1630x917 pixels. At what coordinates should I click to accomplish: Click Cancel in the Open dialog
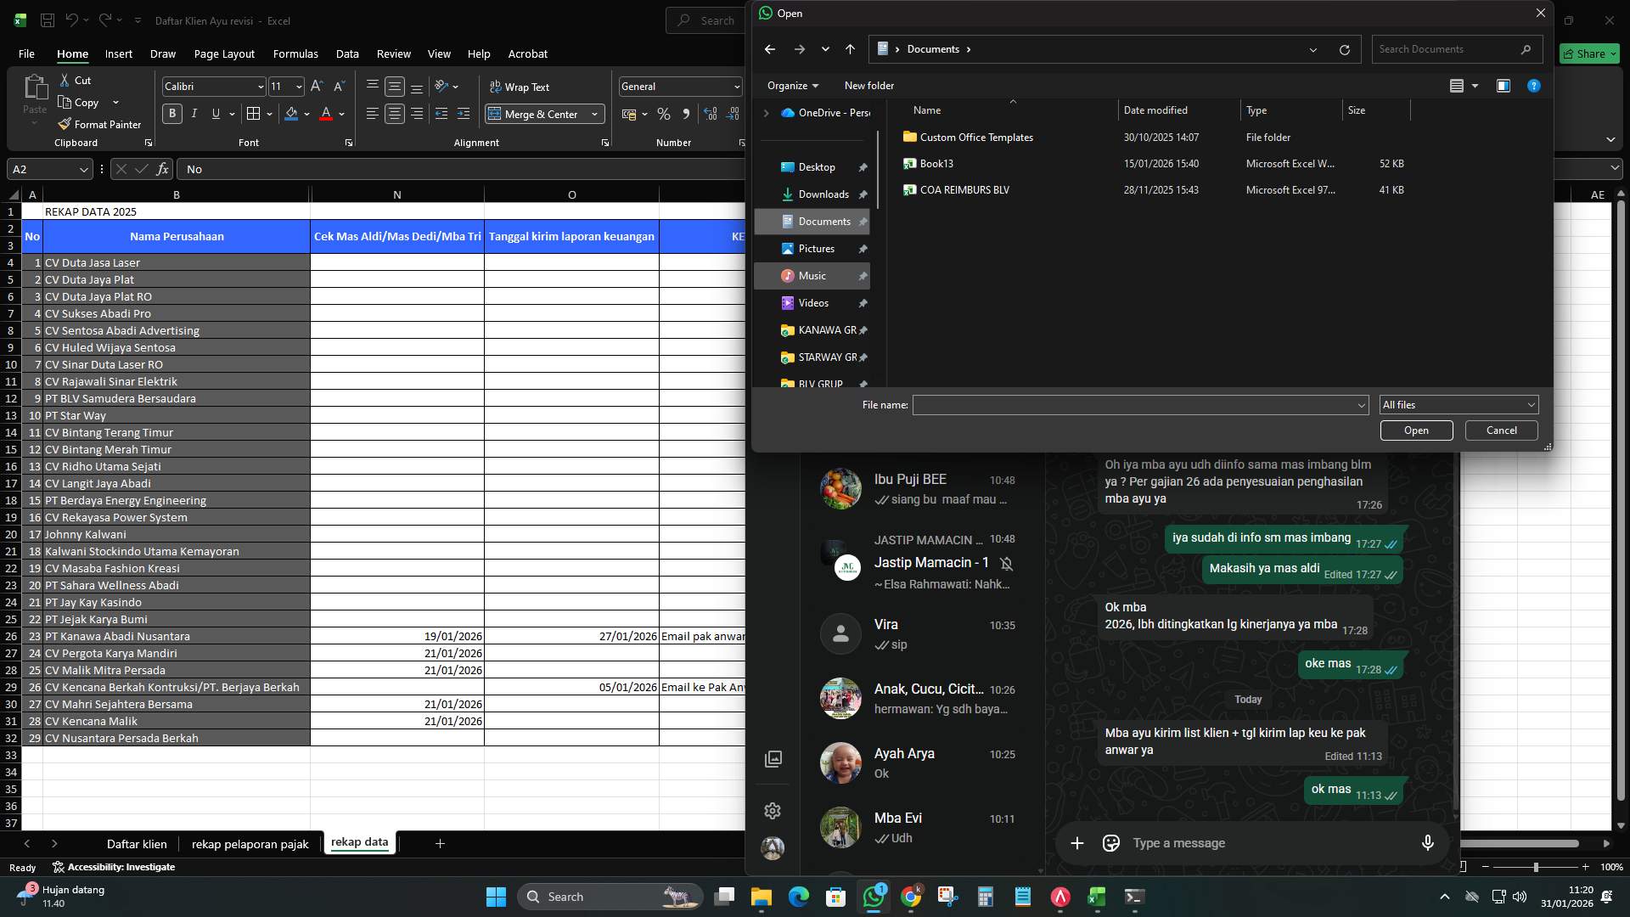(1500, 430)
